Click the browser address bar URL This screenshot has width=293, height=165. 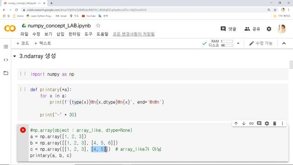pos(87,10)
